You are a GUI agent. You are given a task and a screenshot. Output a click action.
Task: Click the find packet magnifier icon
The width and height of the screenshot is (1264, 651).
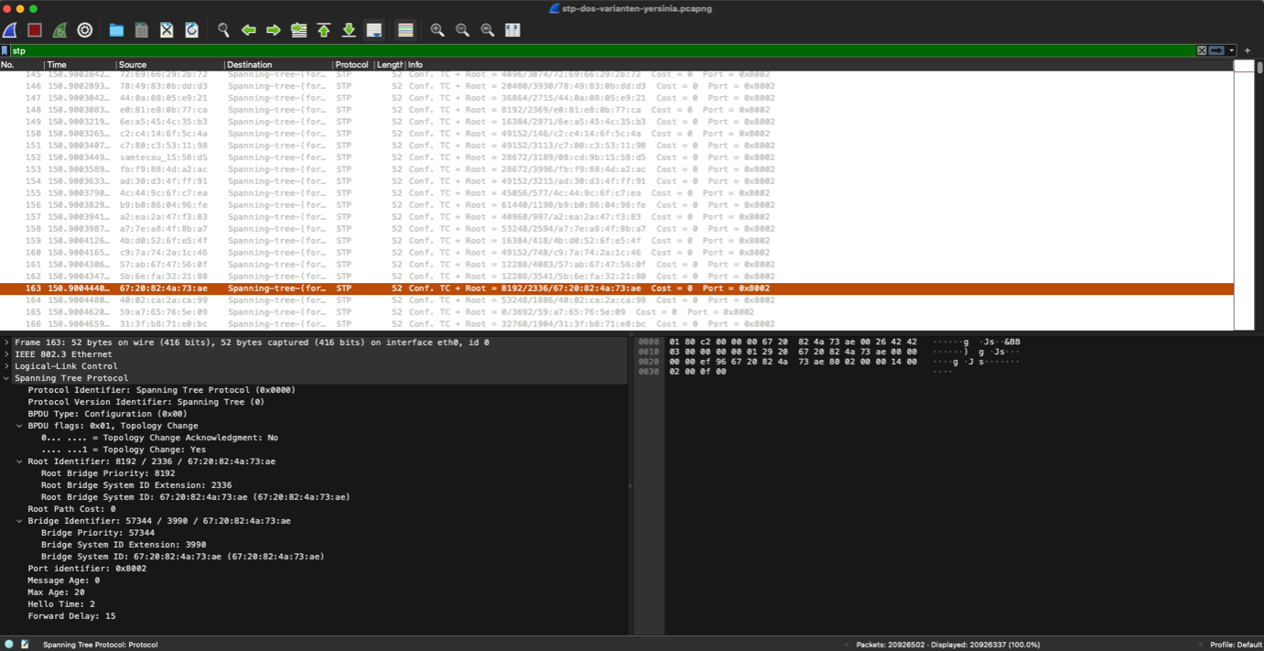point(223,30)
